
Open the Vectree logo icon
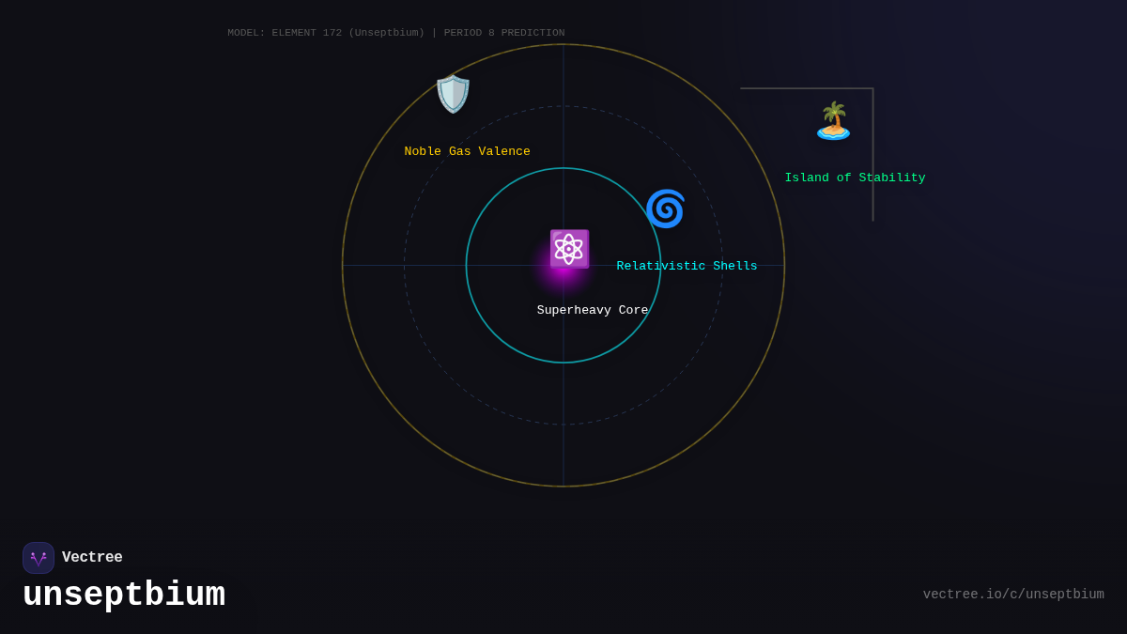[39, 558]
